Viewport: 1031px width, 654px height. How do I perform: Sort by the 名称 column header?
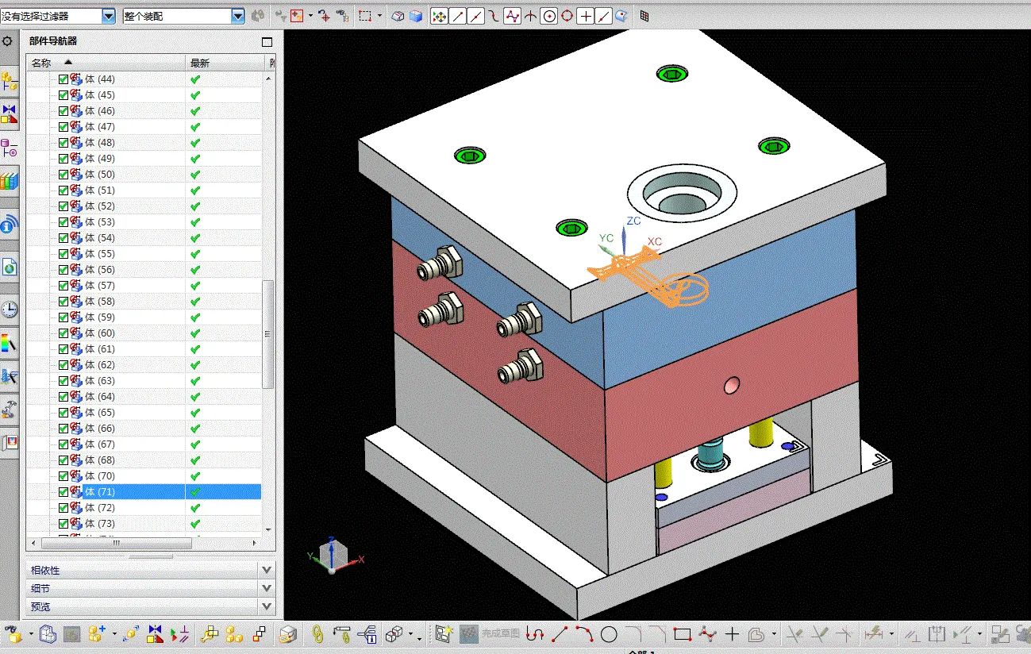(x=106, y=63)
